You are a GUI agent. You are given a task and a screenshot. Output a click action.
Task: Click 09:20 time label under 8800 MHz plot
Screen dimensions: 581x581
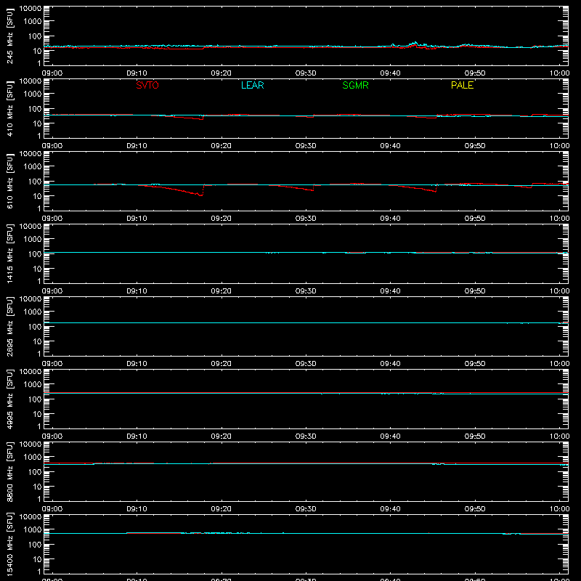pyautogui.click(x=222, y=509)
